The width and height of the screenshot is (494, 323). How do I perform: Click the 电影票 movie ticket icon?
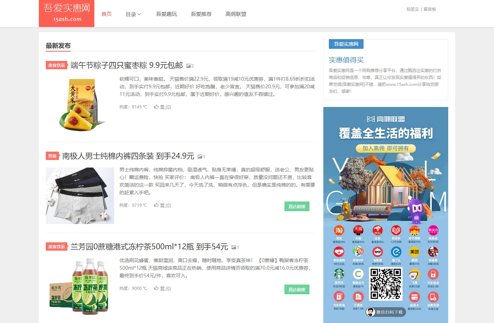click(377, 252)
